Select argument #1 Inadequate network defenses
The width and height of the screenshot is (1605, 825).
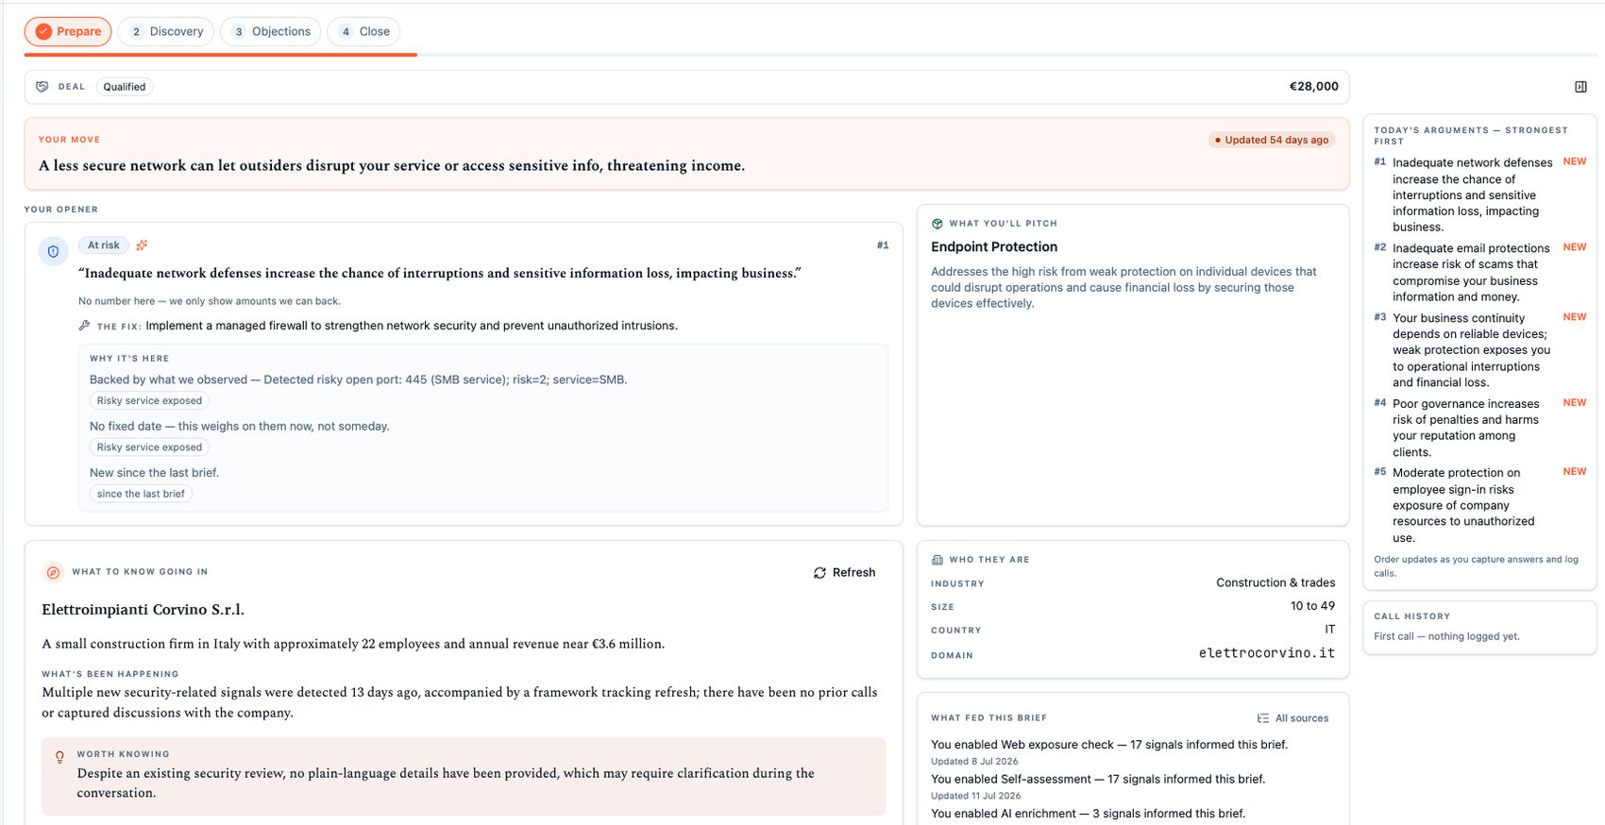(x=1479, y=194)
